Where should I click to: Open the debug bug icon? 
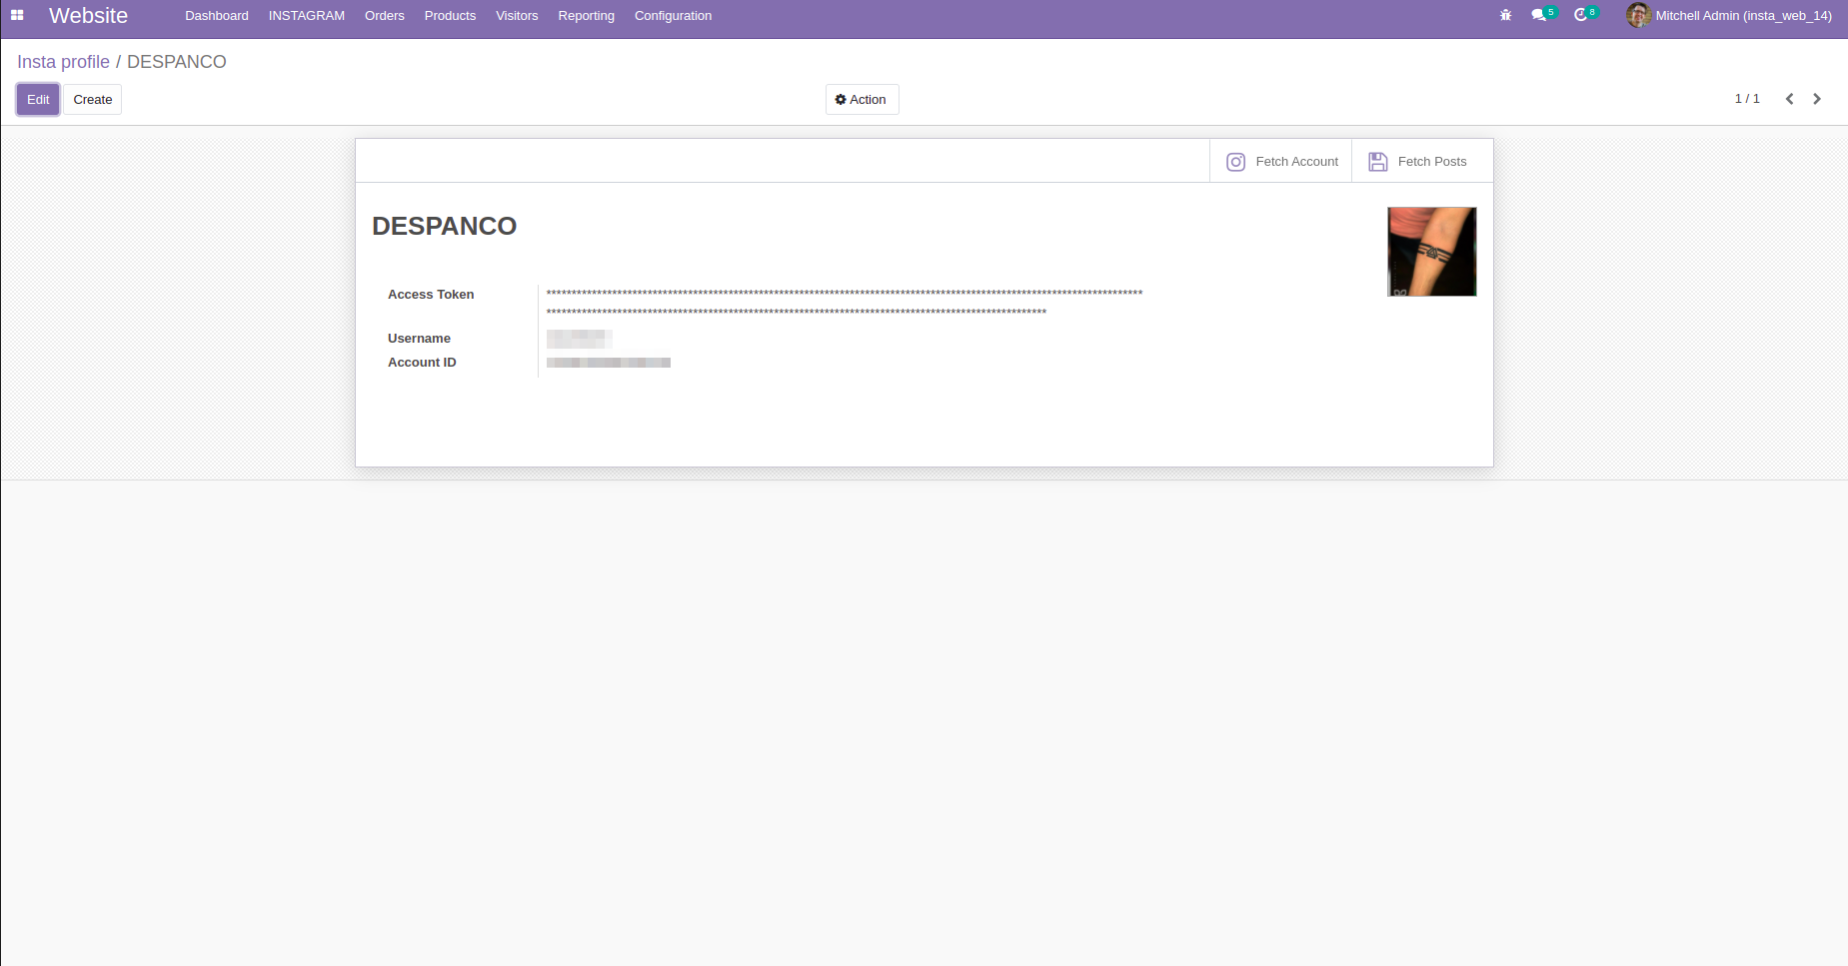point(1505,15)
